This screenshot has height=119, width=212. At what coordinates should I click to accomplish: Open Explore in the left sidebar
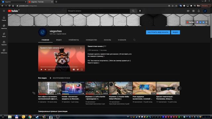(4, 26)
